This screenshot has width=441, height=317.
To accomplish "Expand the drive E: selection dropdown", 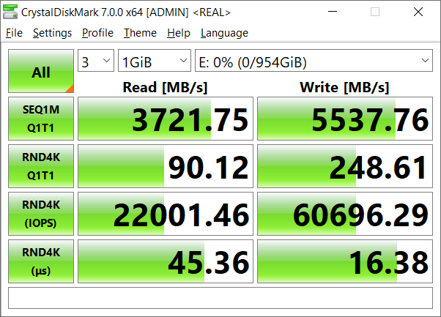I will (314, 61).
